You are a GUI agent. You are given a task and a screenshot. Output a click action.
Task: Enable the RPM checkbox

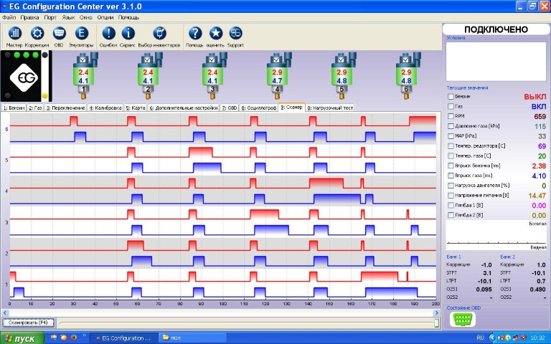click(451, 116)
